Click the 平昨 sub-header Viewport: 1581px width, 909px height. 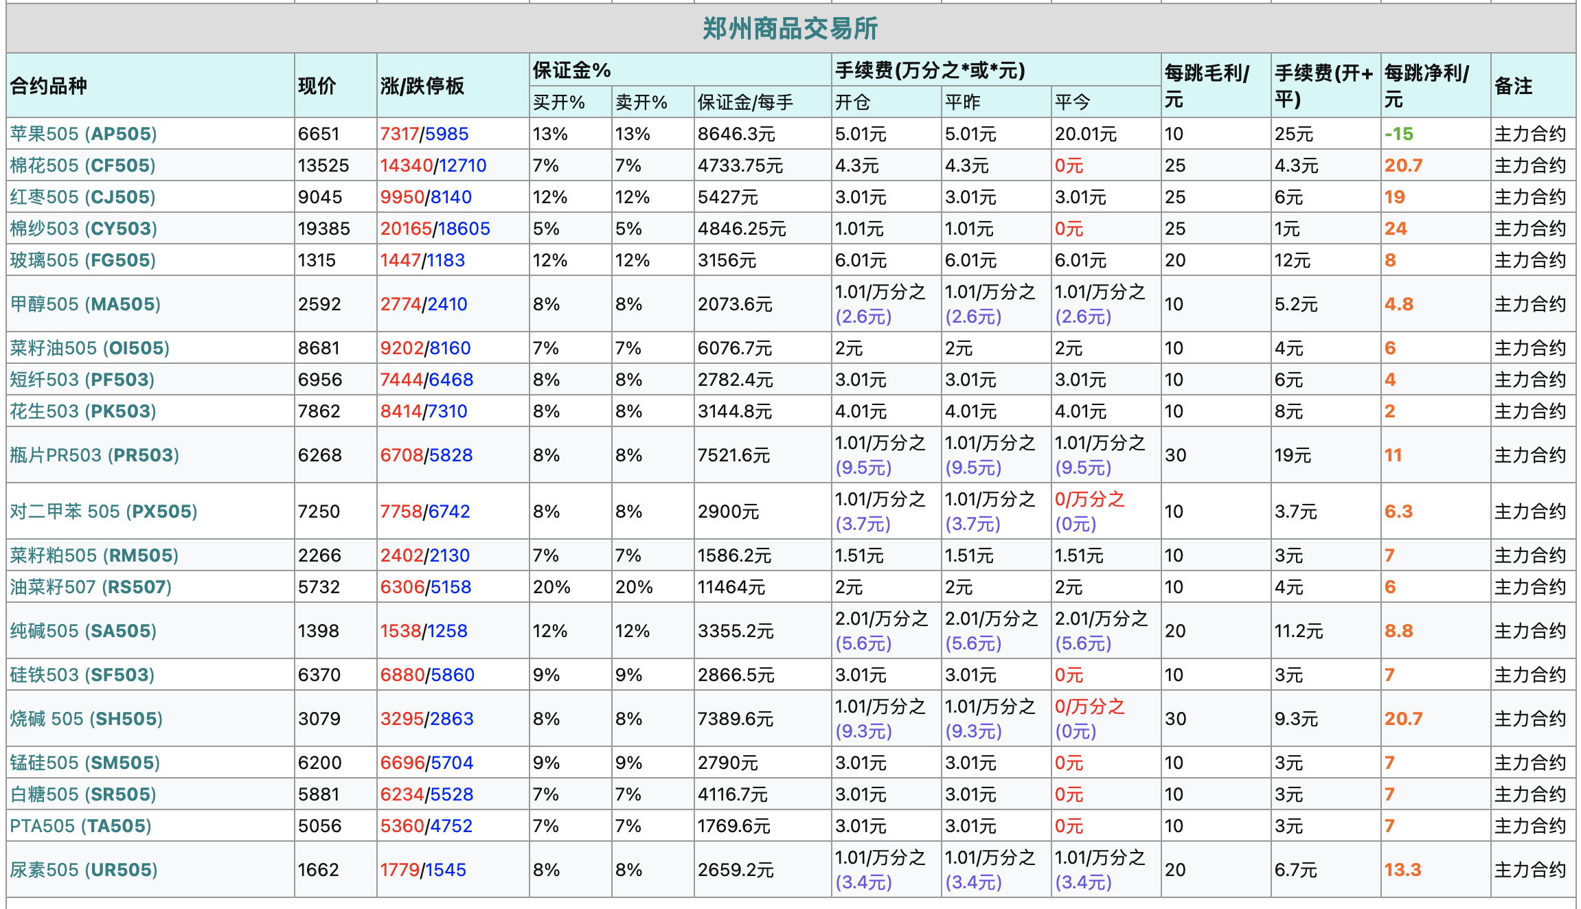(963, 102)
